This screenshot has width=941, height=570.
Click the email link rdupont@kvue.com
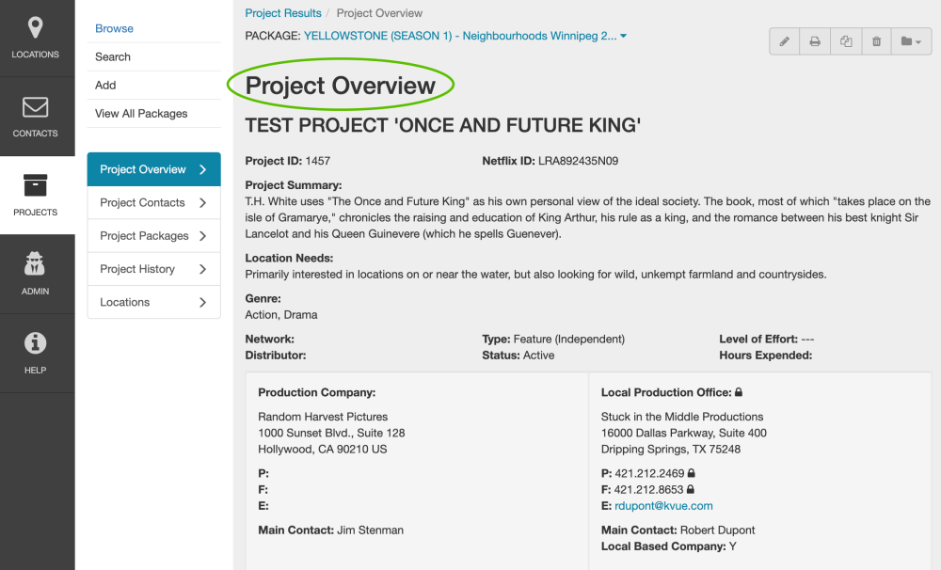click(x=663, y=506)
